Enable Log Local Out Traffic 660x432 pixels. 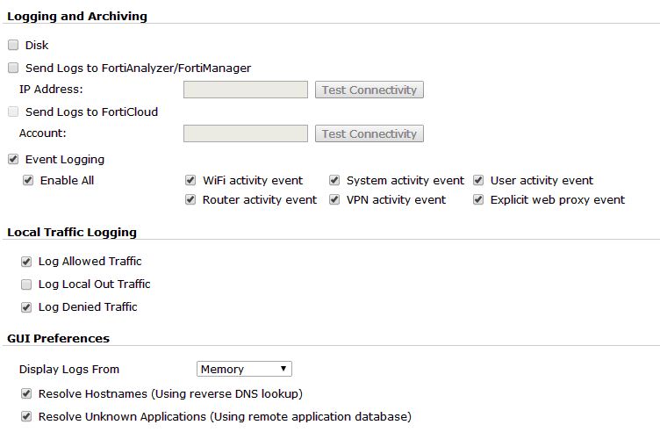26,284
